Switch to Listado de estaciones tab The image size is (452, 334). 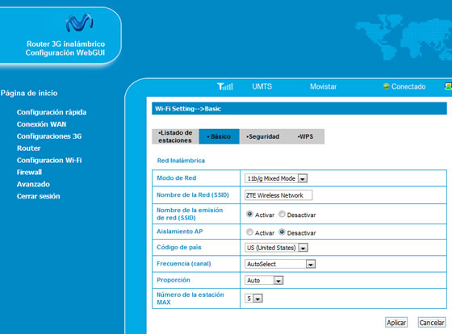click(175, 136)
